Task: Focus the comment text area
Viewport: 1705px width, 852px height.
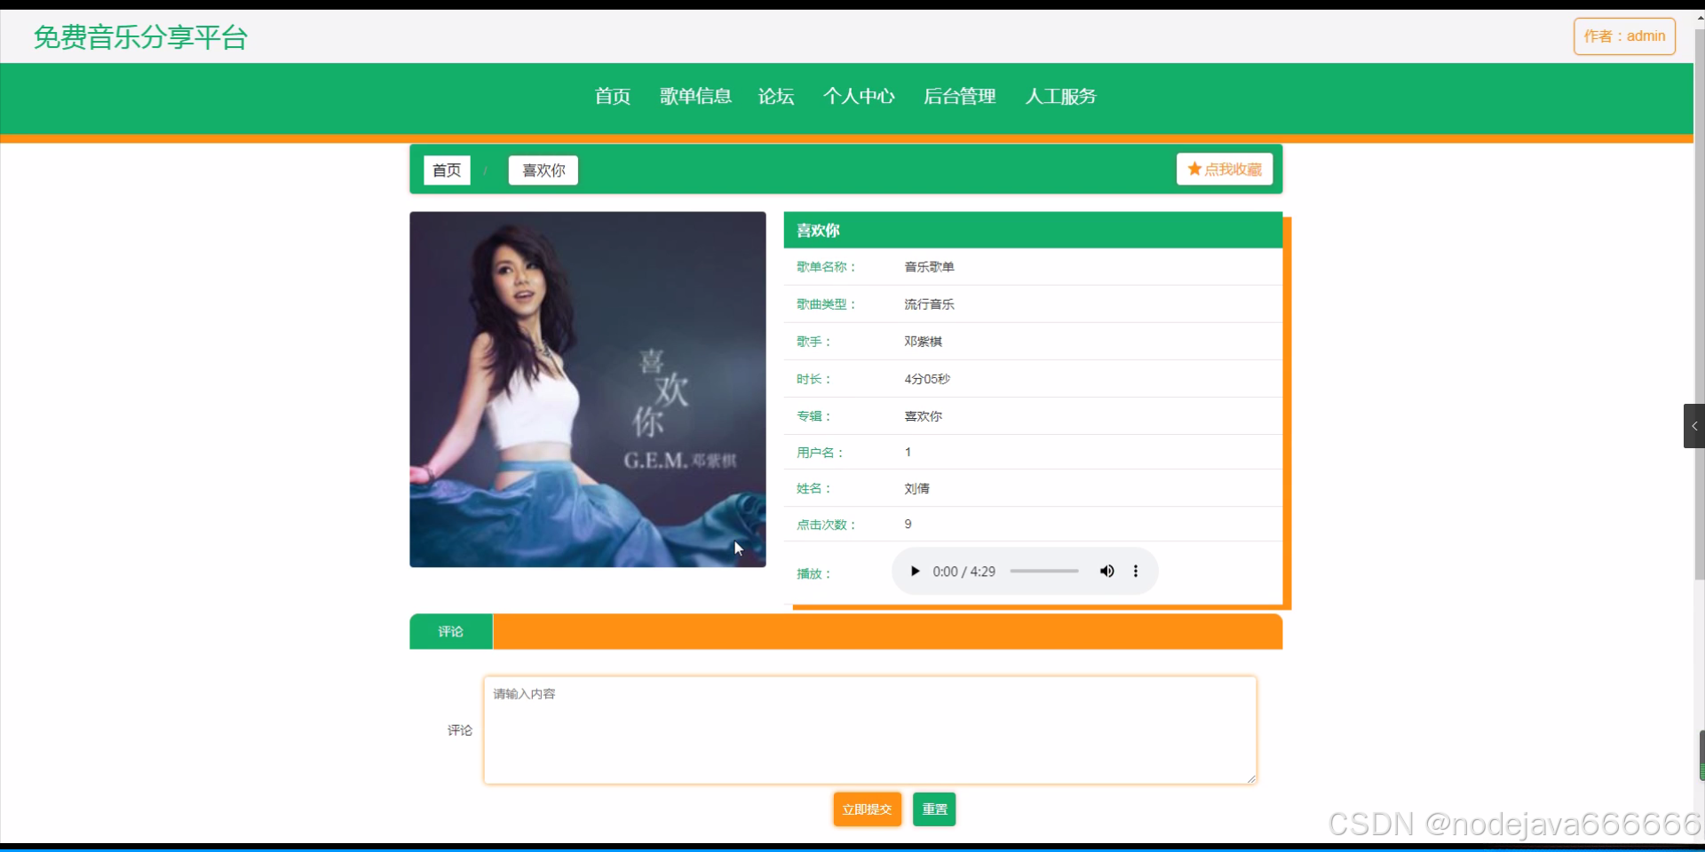Action: [870, 730]
